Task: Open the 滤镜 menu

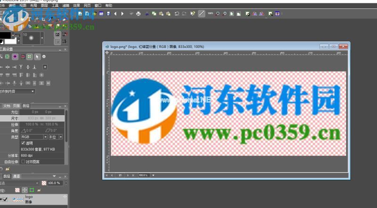Action: (66, 6)
